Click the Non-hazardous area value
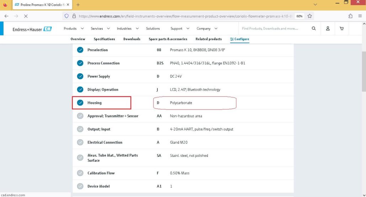The width and height of the screenshot is (366, 197). click(186, 116)
